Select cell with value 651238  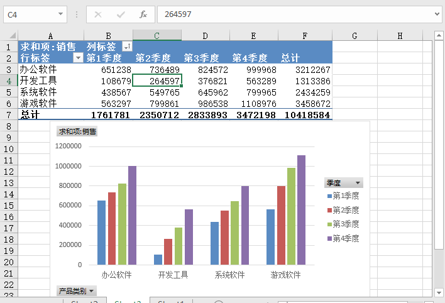pyautogui.click(x=108, y=69)
